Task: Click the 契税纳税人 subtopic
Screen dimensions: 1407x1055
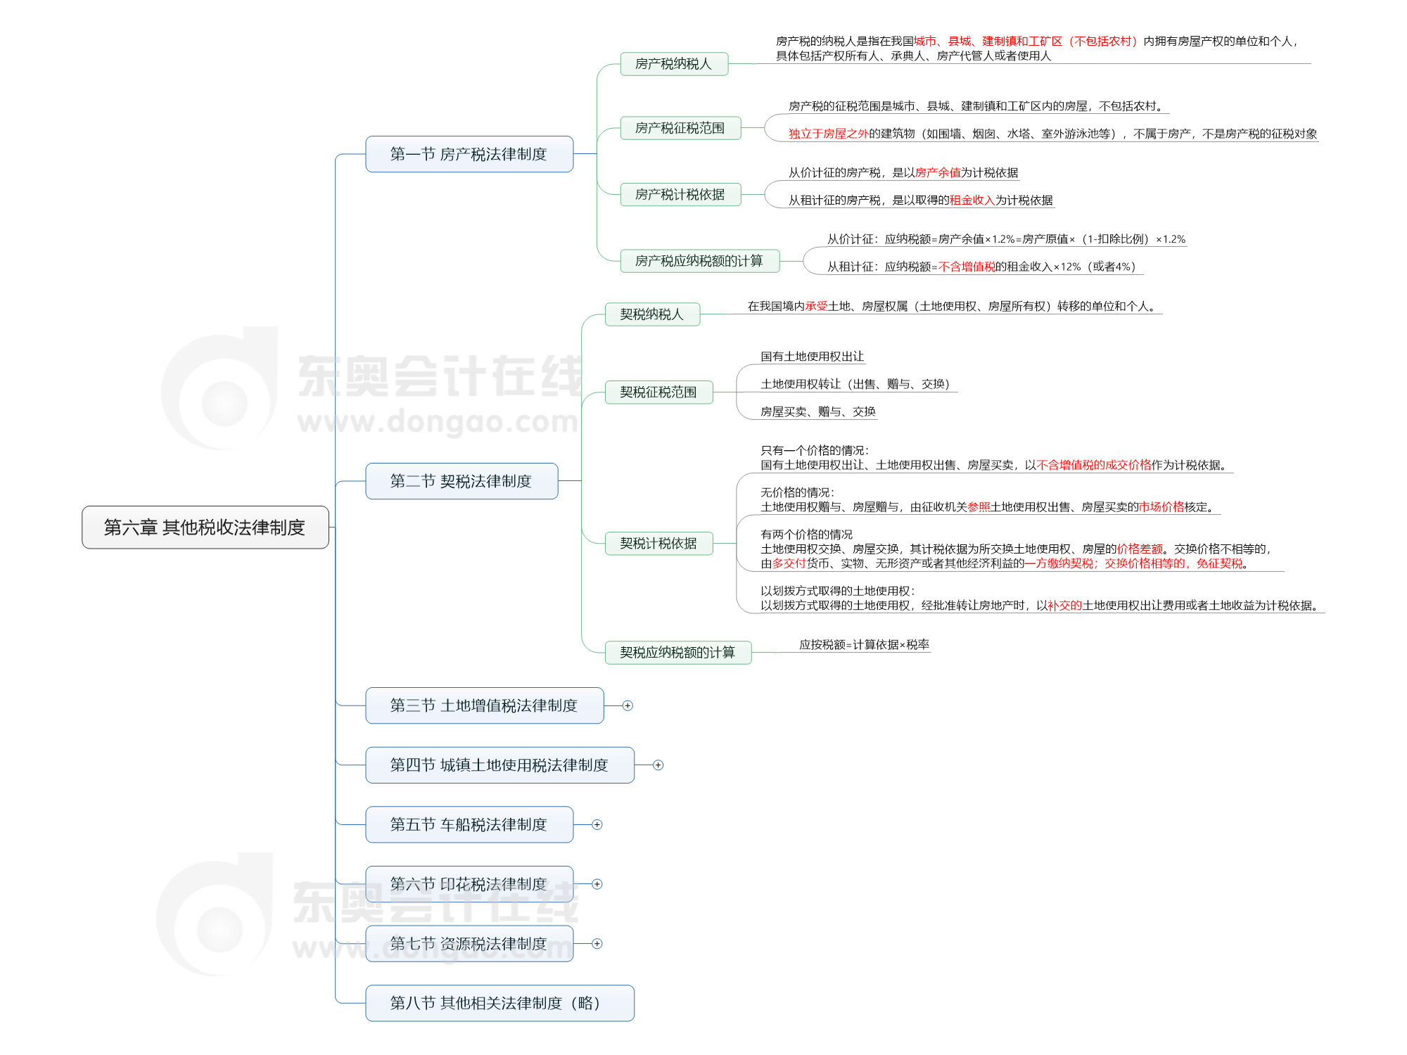Action: [651, 314]
